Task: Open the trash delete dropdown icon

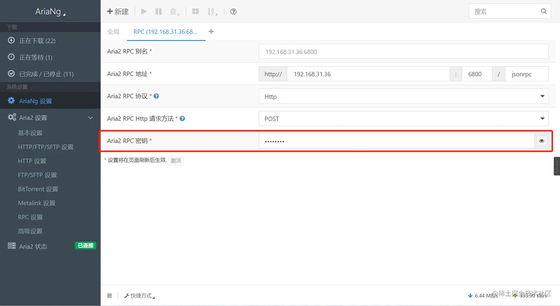Action: click(174, 11)
